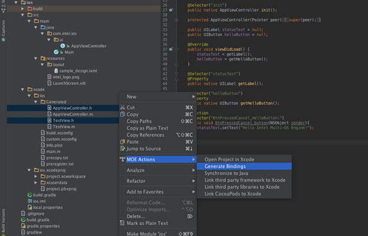
Task: Click the red build folder icon
Action: point(30,9)
